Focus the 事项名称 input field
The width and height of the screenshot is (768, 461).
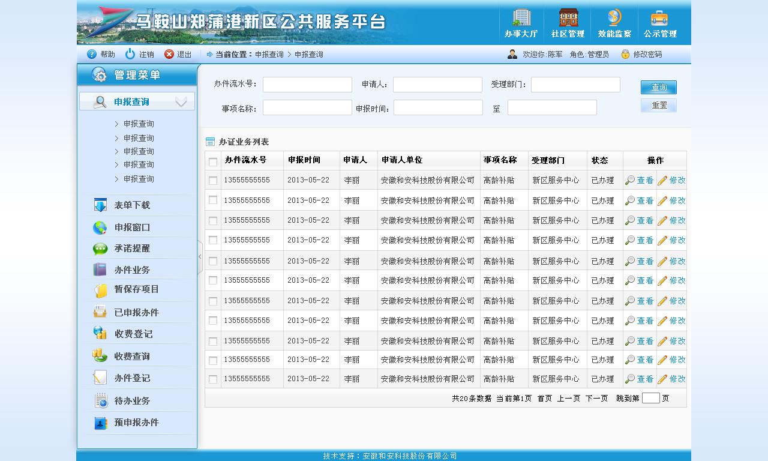[x=307, y=107]
